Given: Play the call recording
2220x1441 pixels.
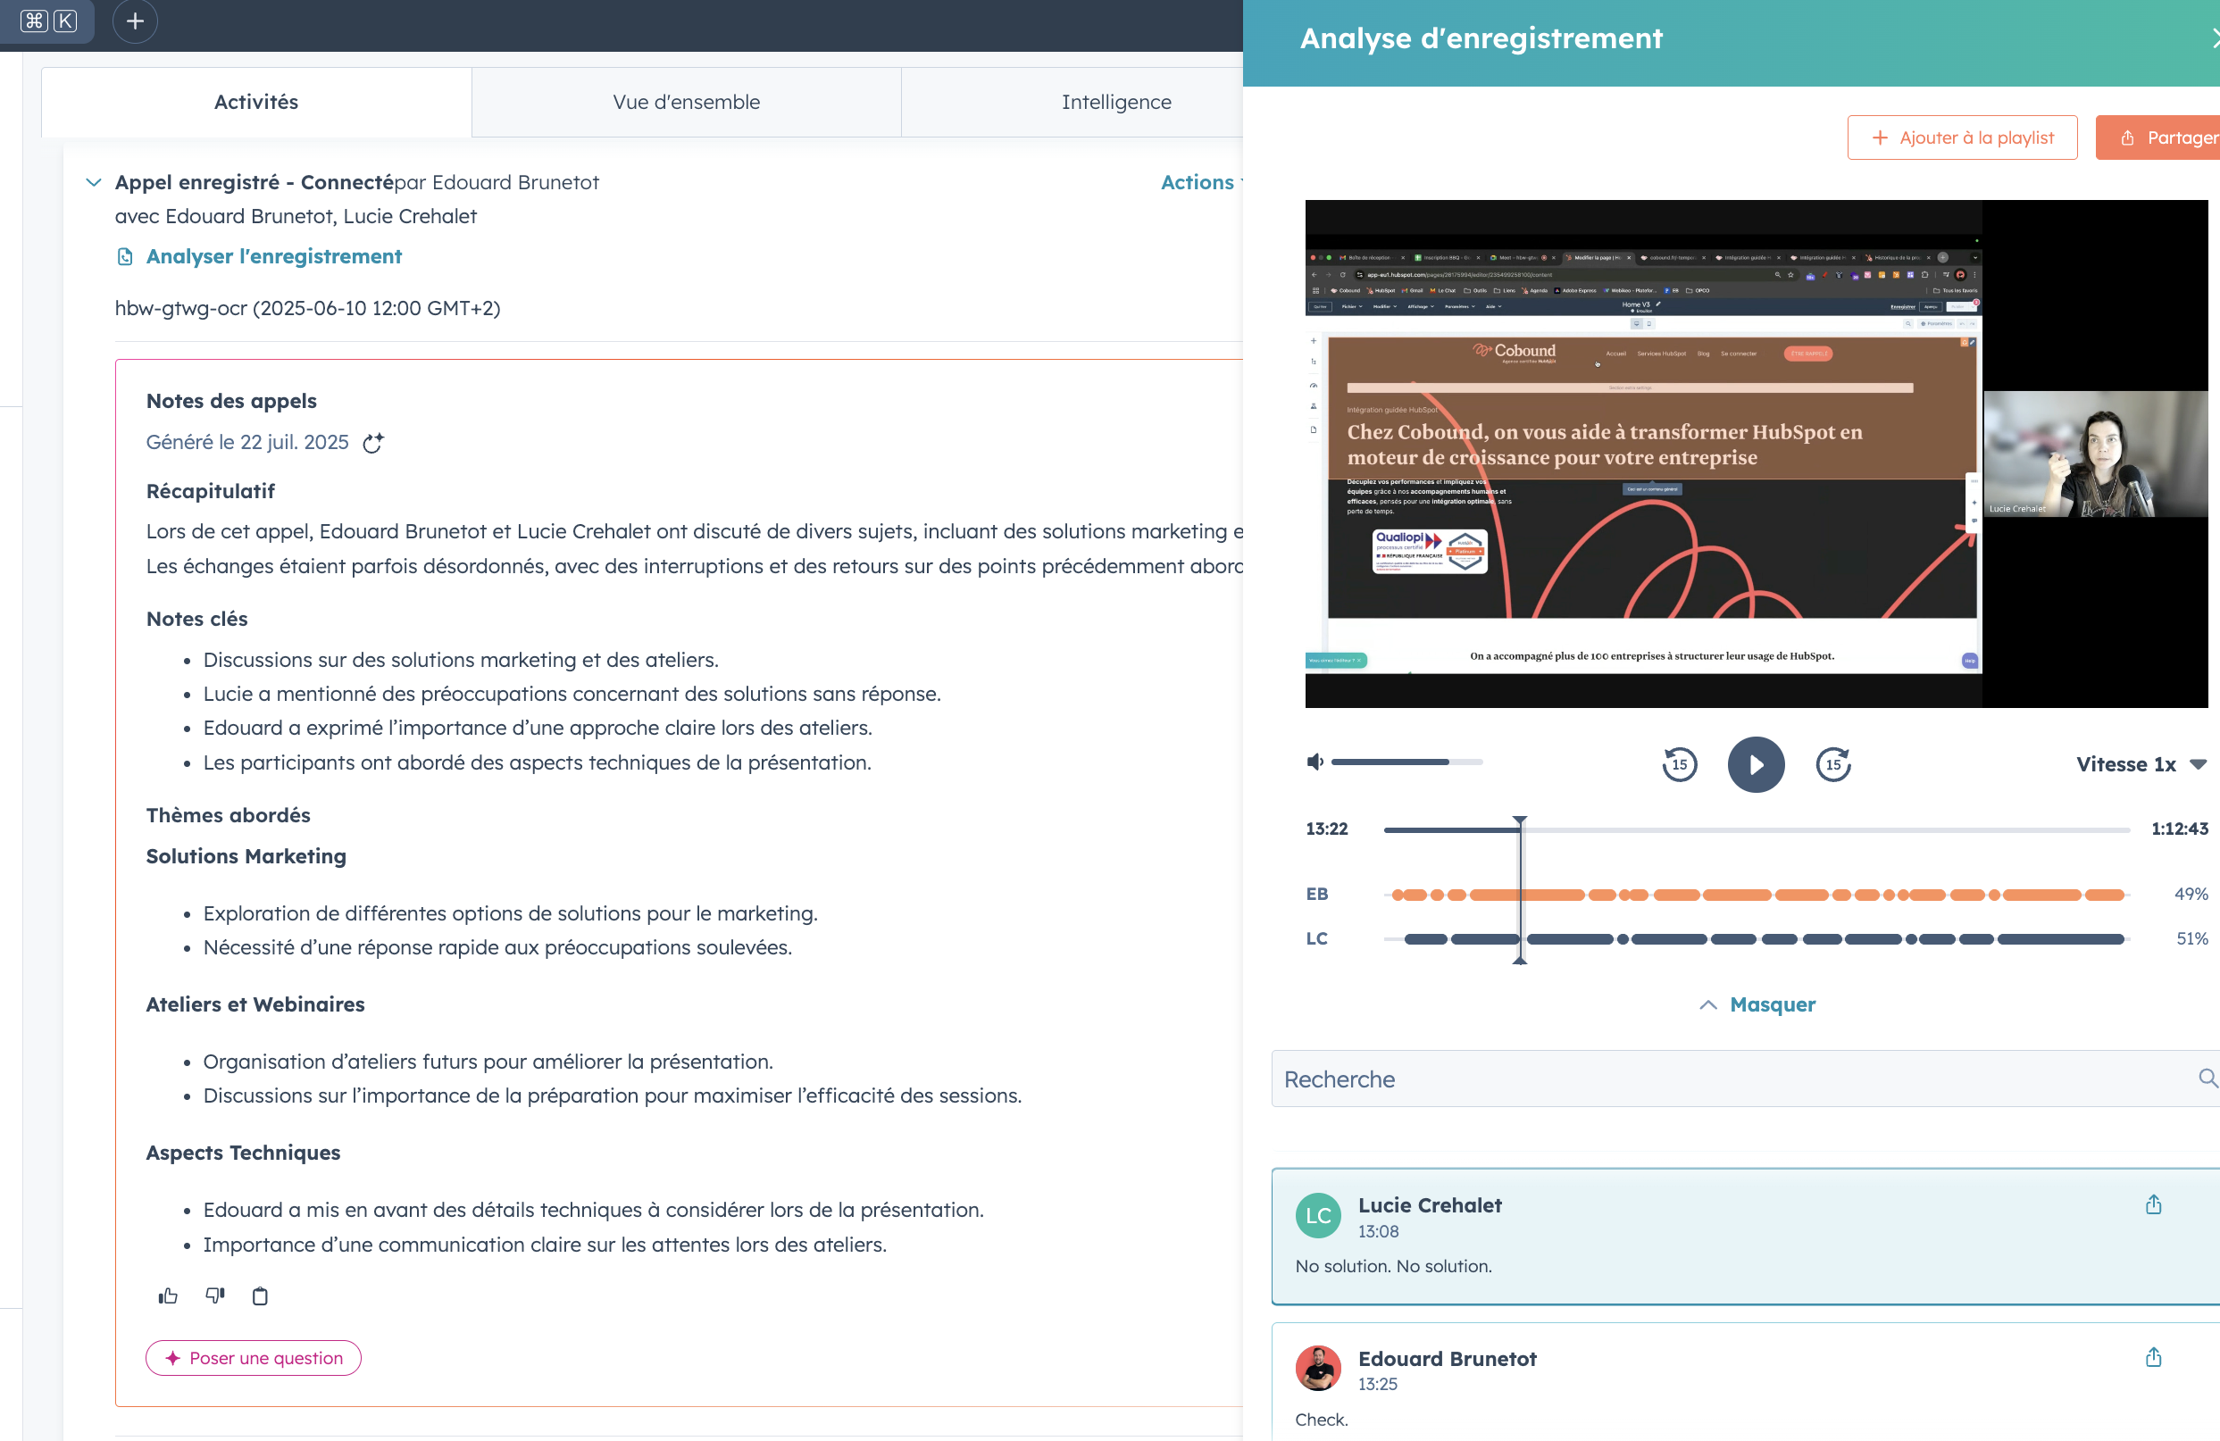Looking at the screenshot, I should coord(1756,765).
